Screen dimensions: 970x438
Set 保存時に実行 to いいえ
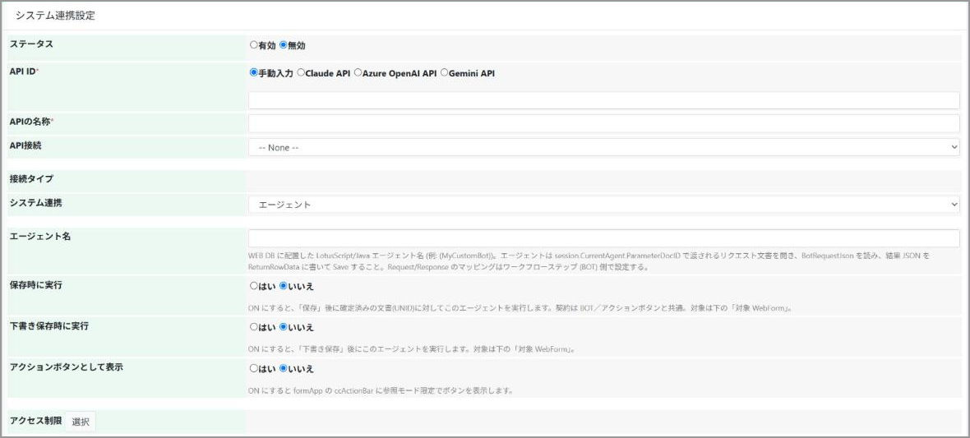point(284,287)
